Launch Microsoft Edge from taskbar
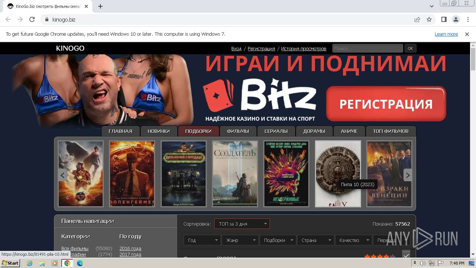476x268 pixels. 80,263
